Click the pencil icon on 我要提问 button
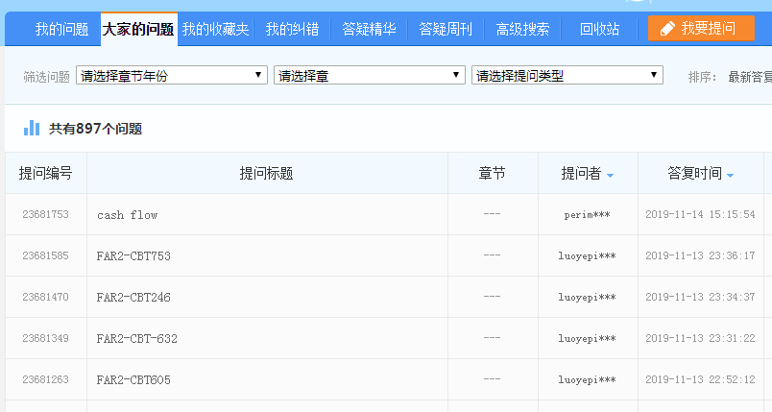This screenshot has height=412, width=772. pyautogui.click(x=667, y=29)
